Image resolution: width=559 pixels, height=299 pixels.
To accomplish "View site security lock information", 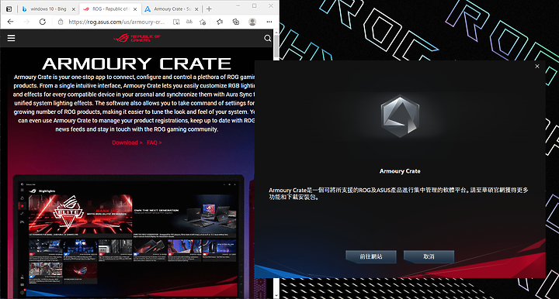I will coord(61,22).
